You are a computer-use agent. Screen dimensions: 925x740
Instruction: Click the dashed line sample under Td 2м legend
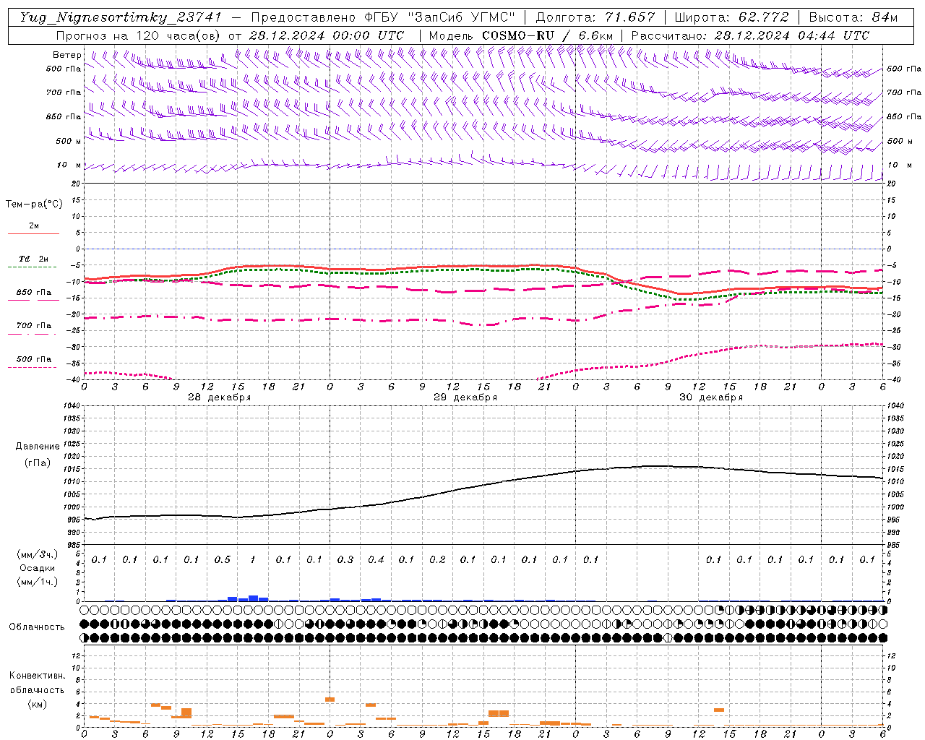point(33,267)
